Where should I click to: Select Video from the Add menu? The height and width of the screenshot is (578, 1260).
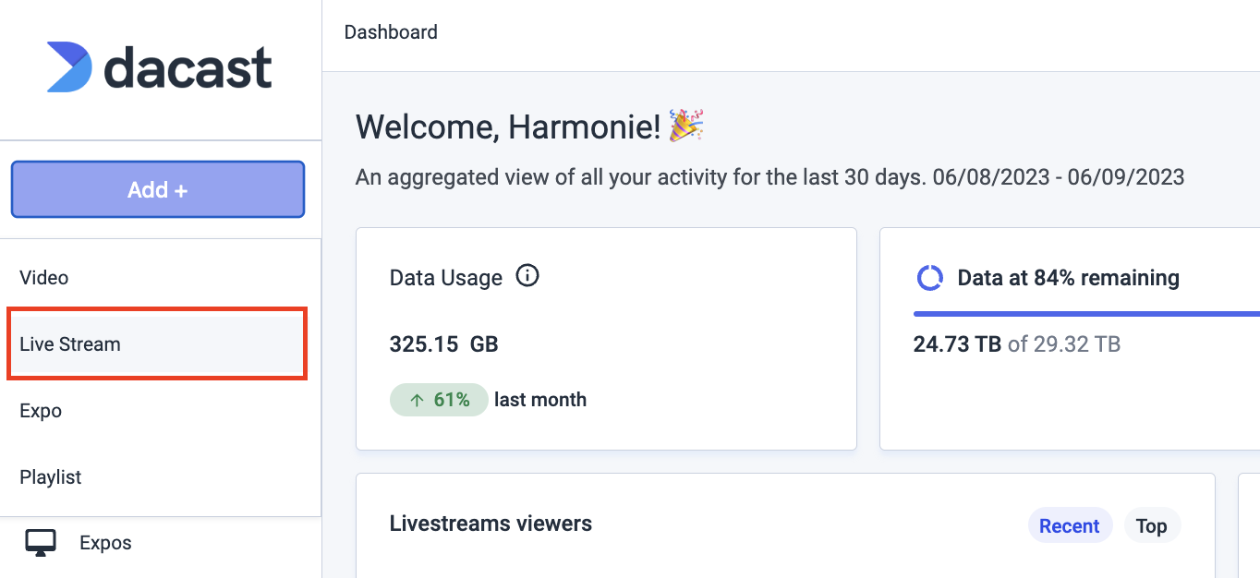[x=161, y=277]
